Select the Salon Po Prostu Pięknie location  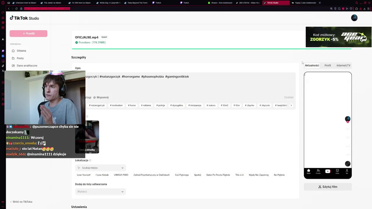tap(218, 175)
